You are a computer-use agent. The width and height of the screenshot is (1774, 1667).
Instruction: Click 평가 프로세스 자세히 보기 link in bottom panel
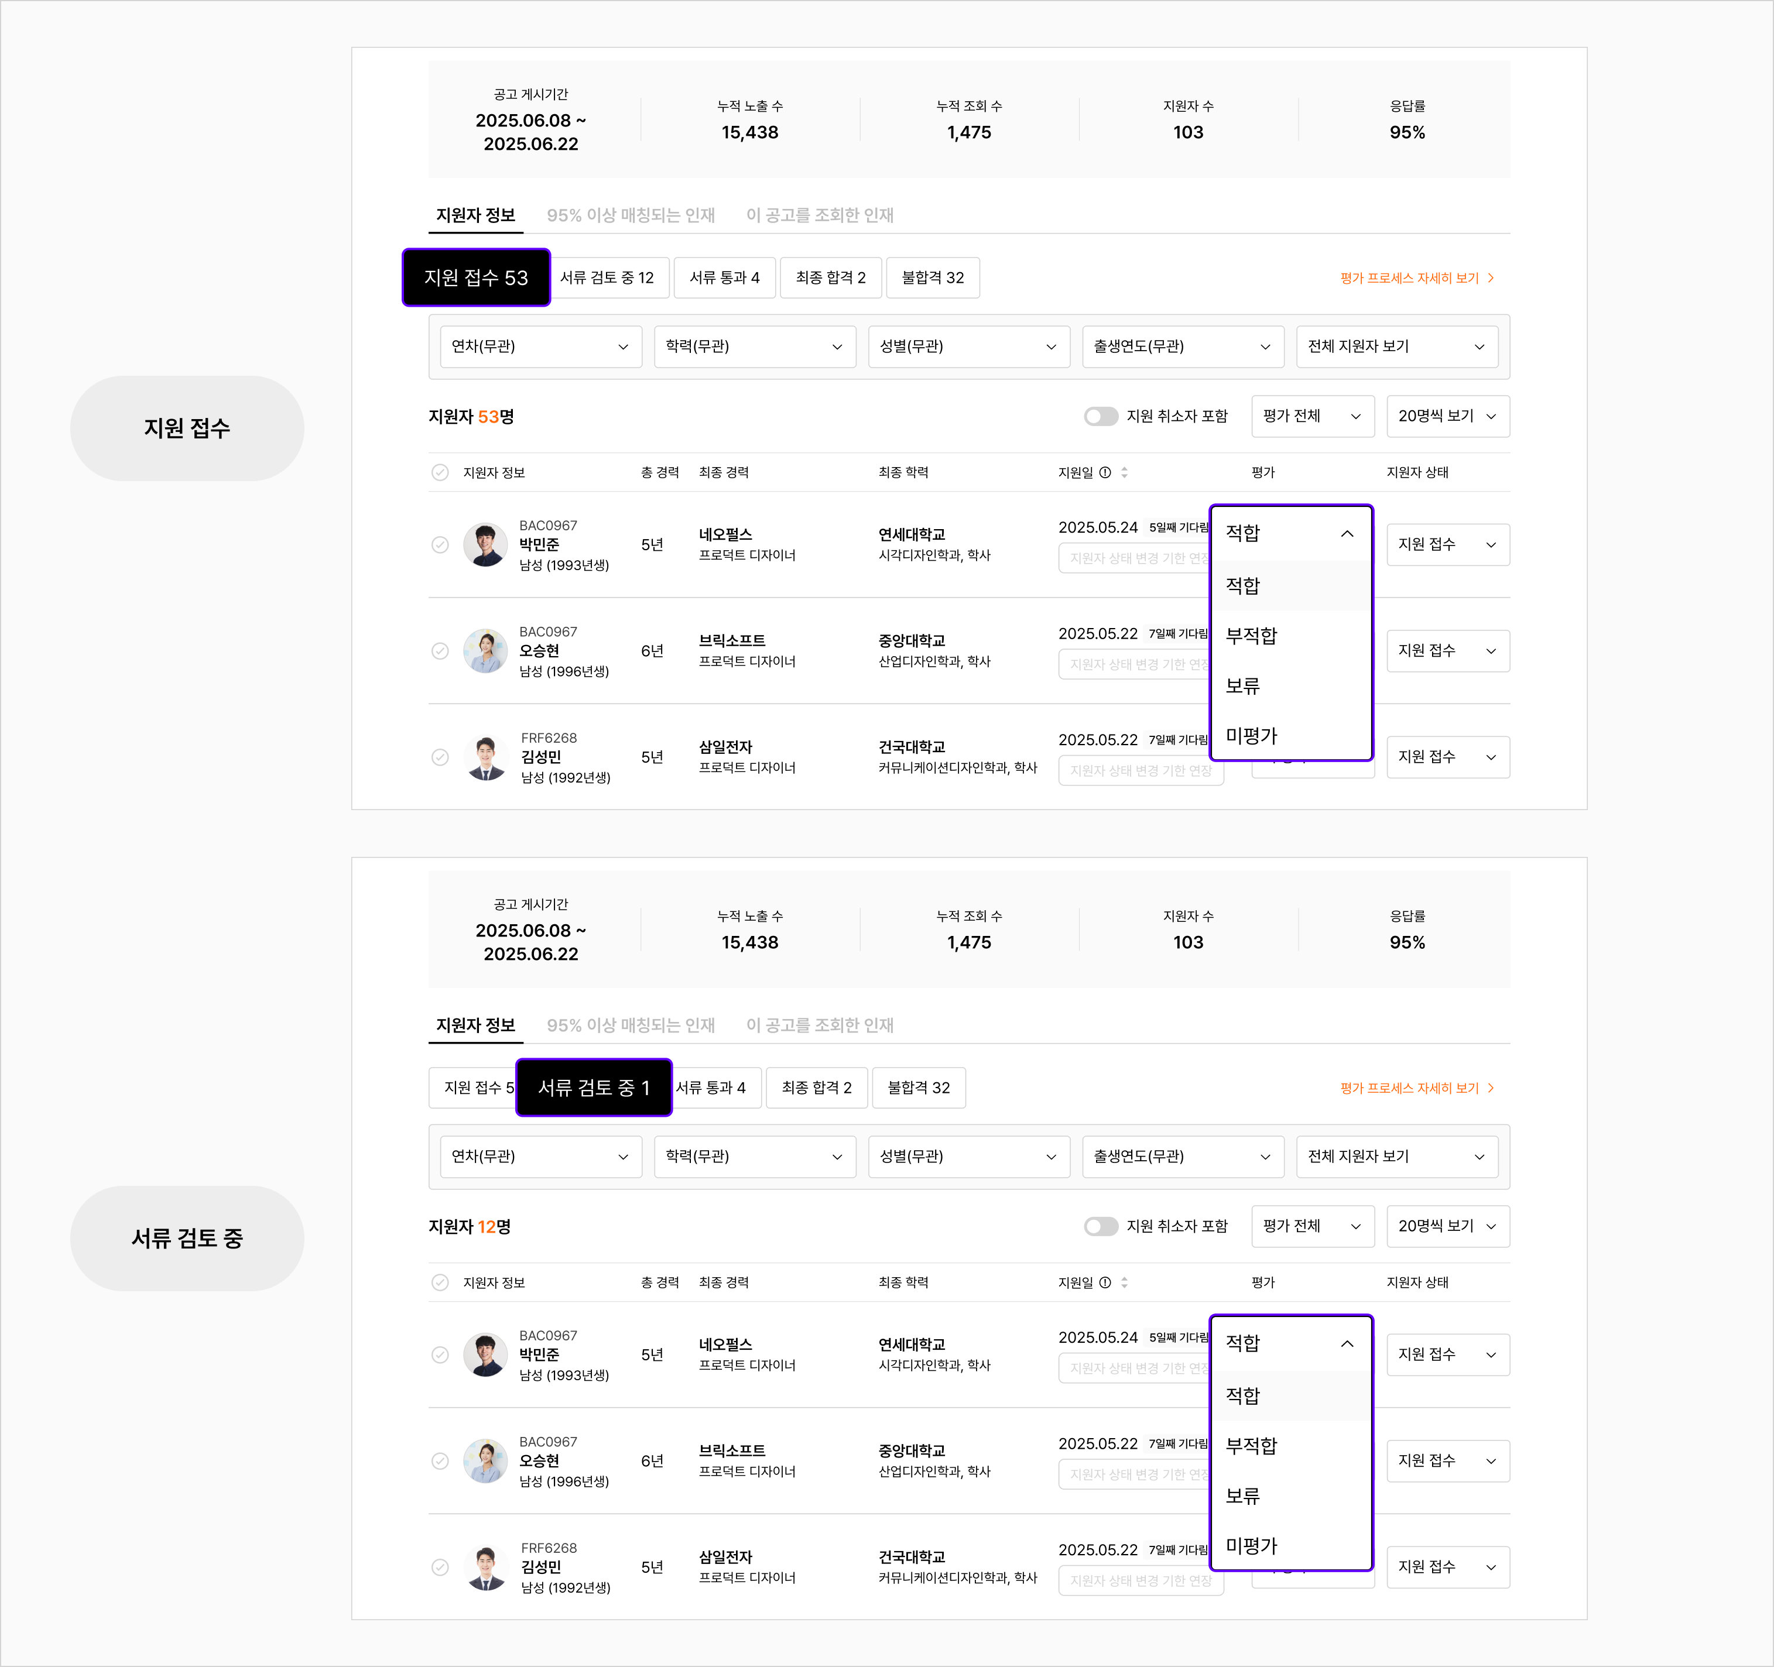1409,1088
